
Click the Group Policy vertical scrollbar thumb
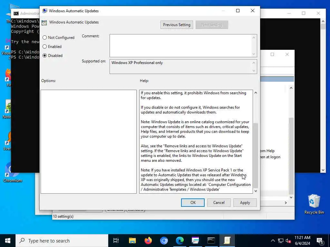[291, 156]
